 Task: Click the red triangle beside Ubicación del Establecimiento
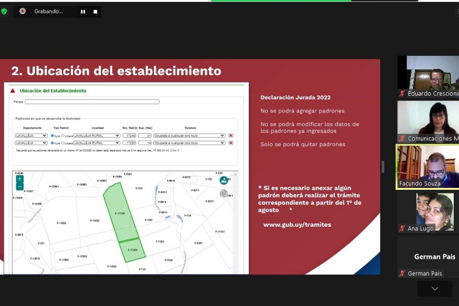click(13, 91)
